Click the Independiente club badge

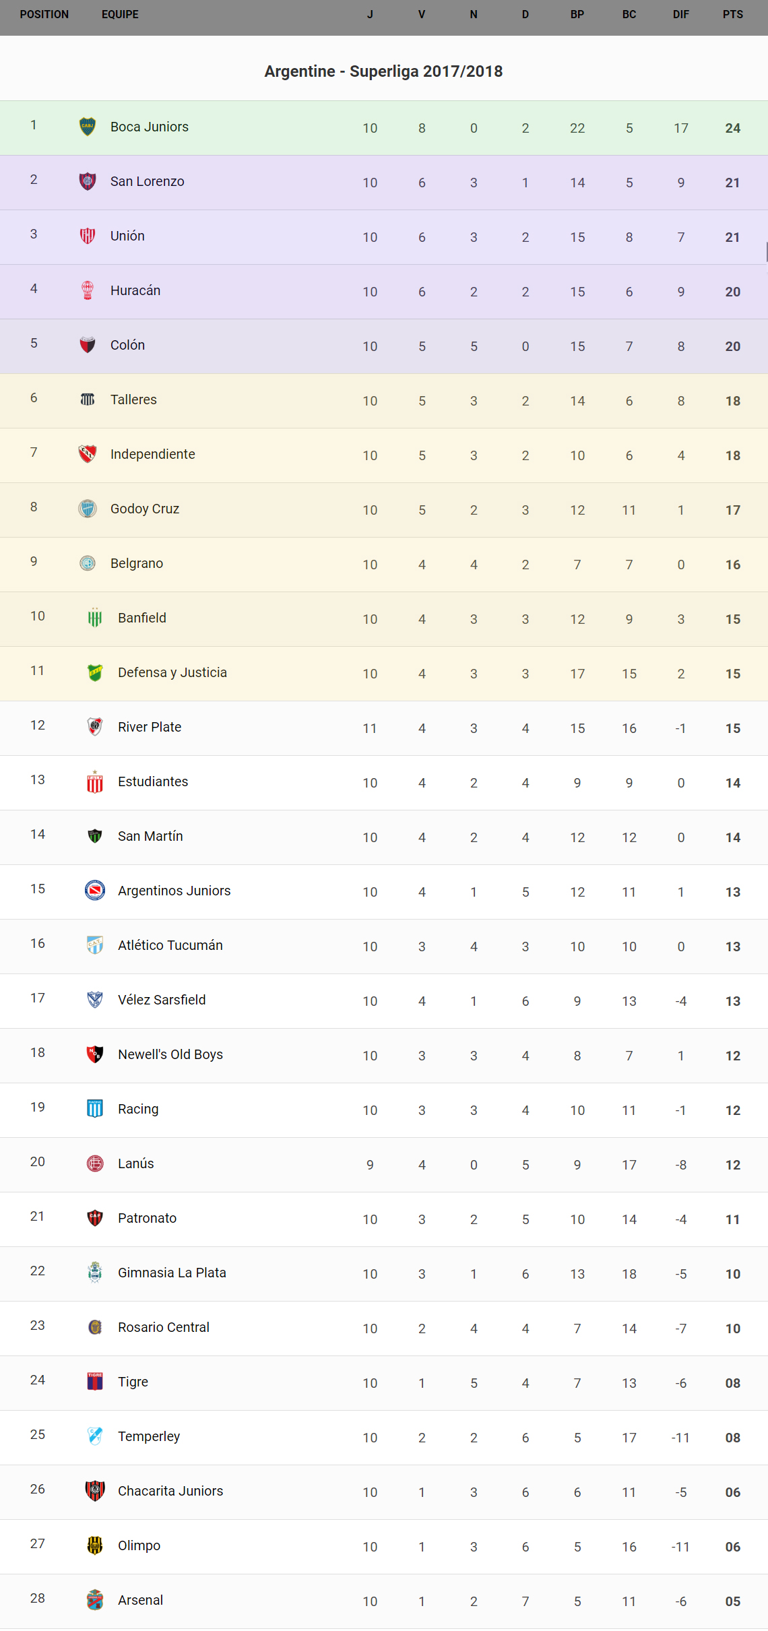tap(88, 454)
